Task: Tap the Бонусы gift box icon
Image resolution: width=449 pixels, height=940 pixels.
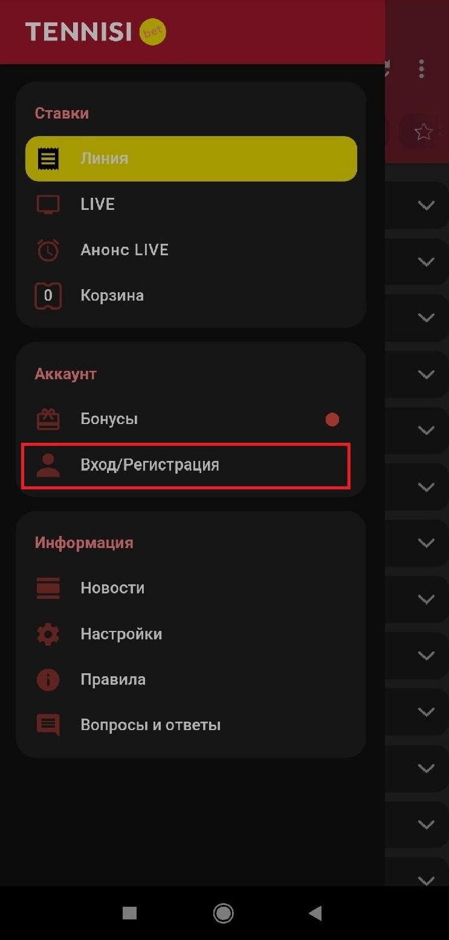Action: click(x=48, y=419)
